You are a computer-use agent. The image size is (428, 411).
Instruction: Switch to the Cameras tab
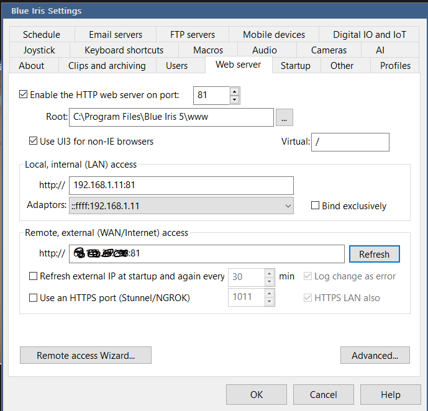click(x=329, y=50)
